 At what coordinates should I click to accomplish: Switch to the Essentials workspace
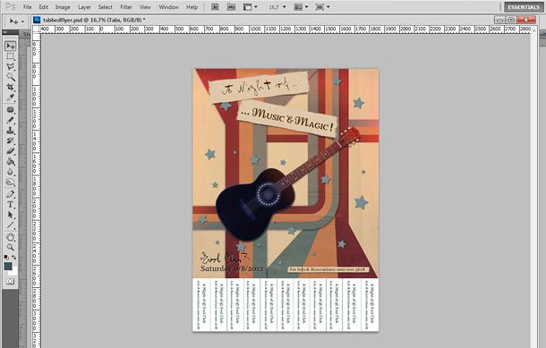click(x=524, y=7)
